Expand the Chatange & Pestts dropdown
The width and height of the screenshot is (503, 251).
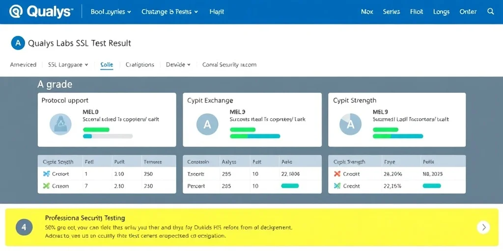169,12
